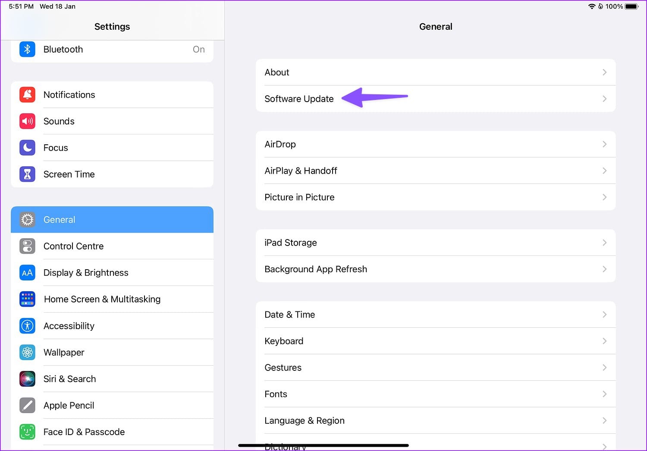Open Siri & Search settings
The width and height of the screenshot is (647, 451).
(x=112, y=379)
